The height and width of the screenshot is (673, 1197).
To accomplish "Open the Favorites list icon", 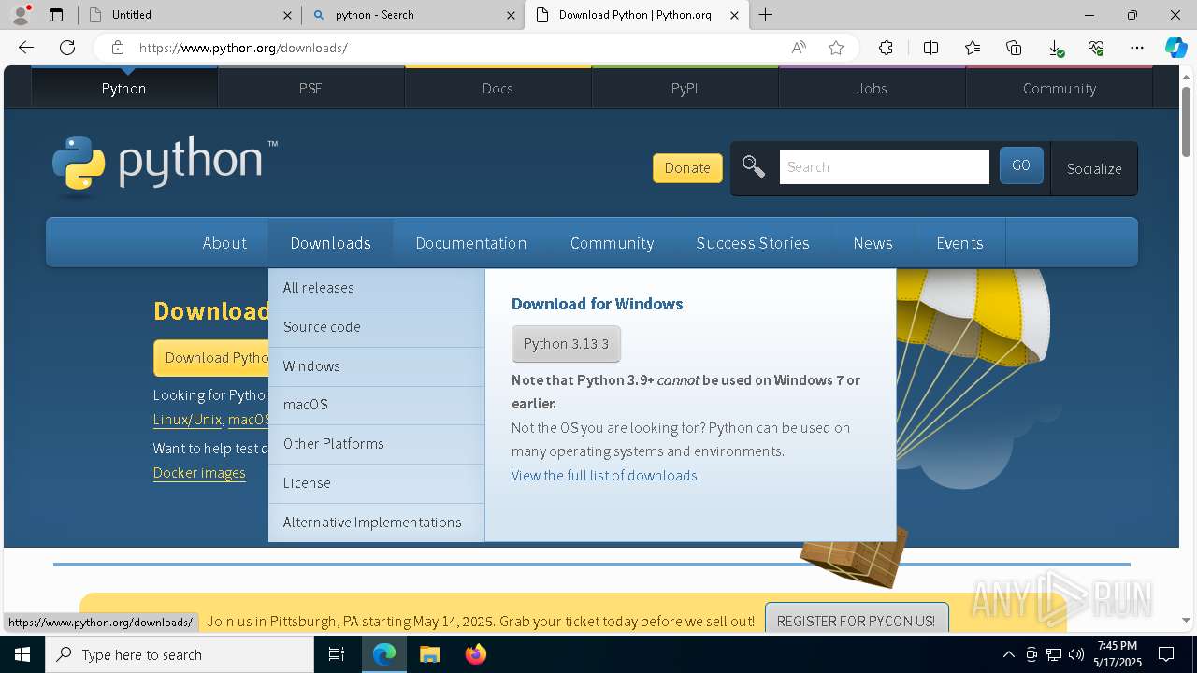I will pyautogui.click(x=973, y=48).
